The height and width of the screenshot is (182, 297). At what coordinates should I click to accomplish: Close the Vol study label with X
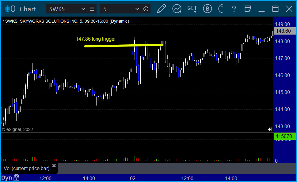coord(54,166)
